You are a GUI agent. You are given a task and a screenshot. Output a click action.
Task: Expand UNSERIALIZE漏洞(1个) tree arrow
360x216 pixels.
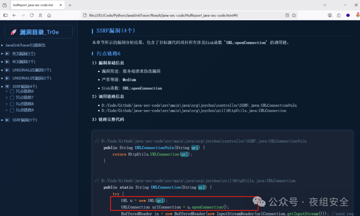coord(7,70)
